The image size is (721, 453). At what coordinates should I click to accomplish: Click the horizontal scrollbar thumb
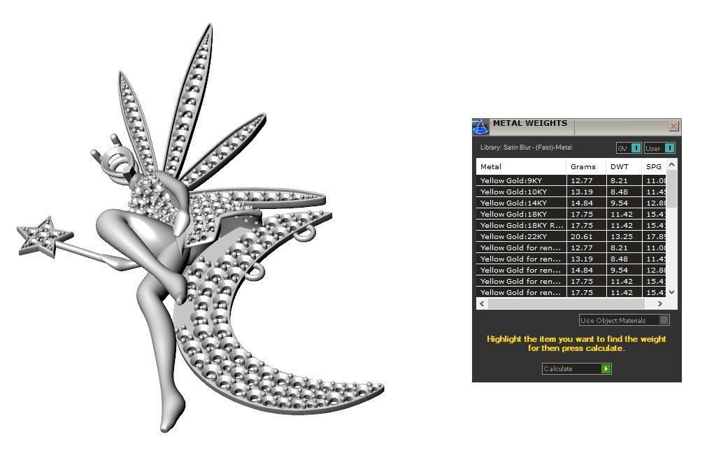tap(566, 303)
